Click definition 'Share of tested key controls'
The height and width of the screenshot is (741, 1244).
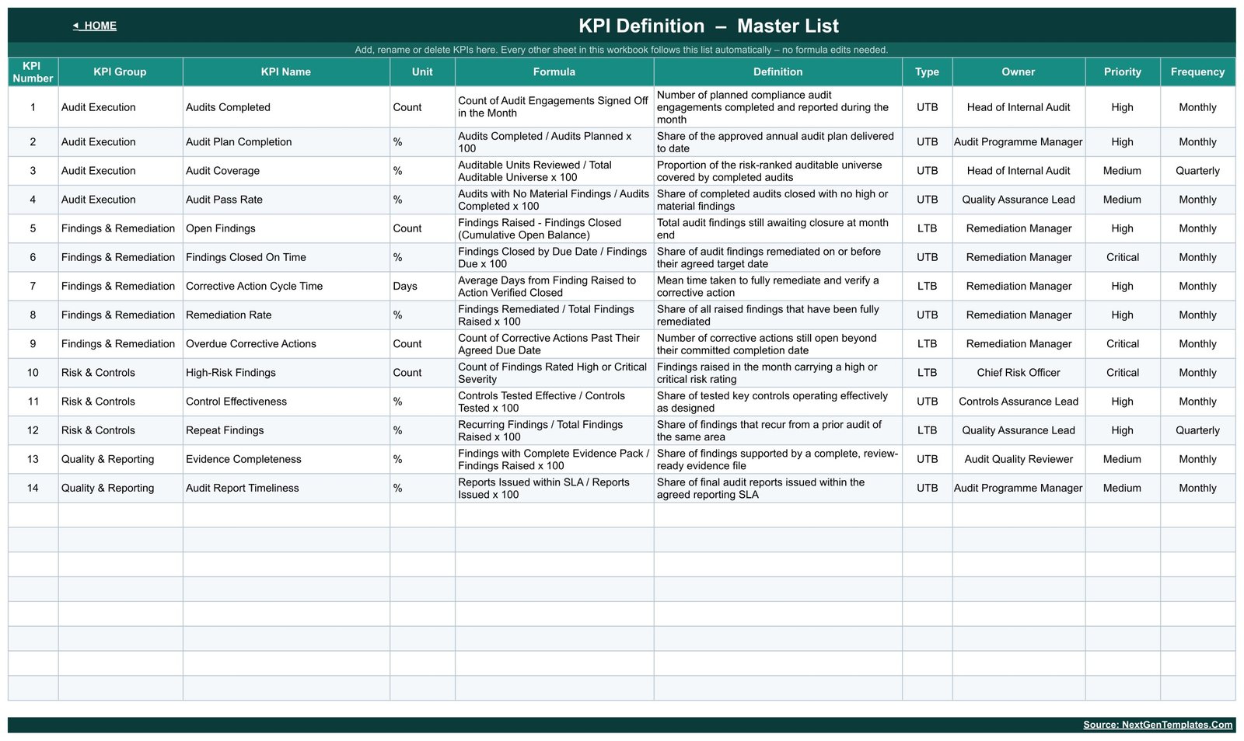(778, 402)
